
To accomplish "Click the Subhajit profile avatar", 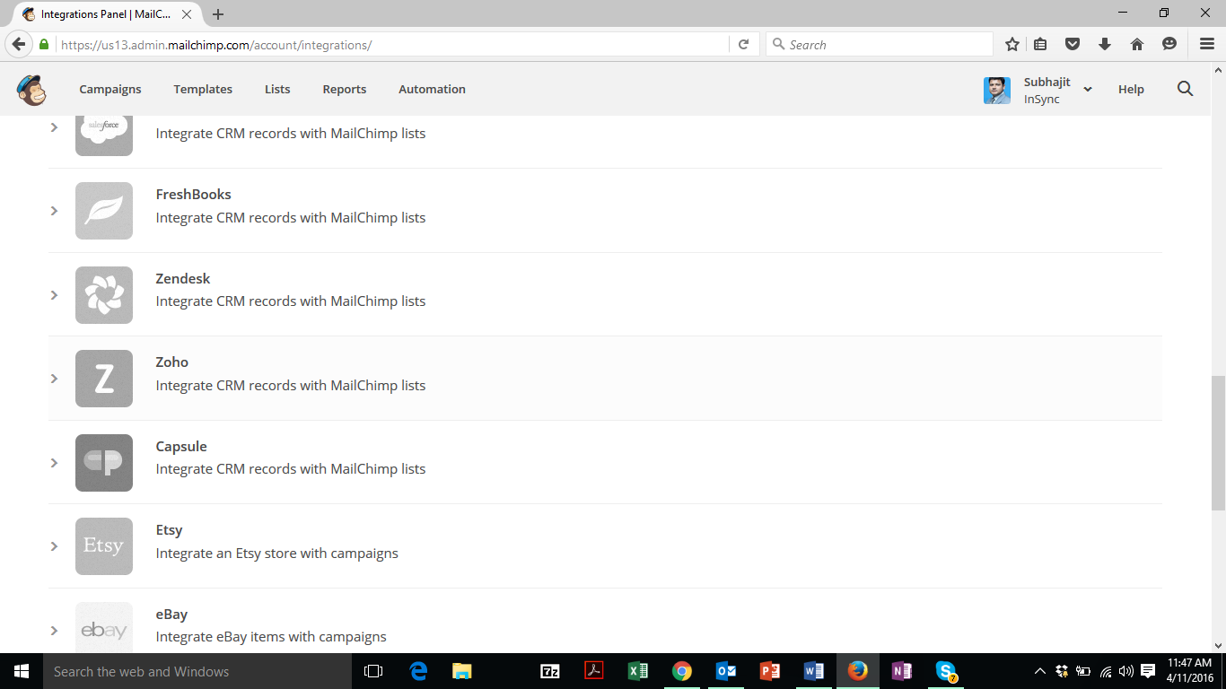I will click(997, 91).
